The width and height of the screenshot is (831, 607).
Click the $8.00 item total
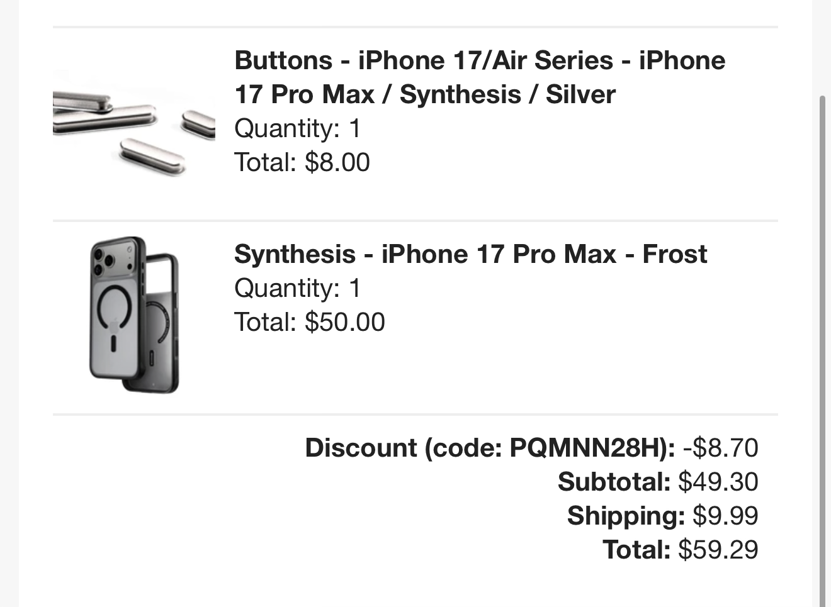coord(337,163)
